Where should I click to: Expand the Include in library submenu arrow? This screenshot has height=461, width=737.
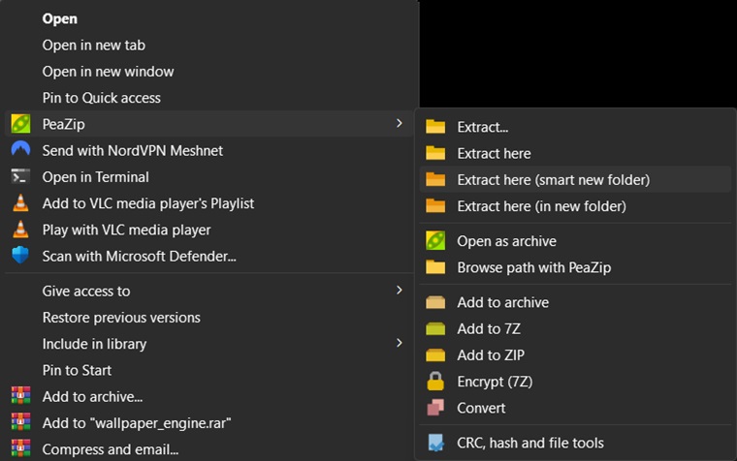[400, 343]
